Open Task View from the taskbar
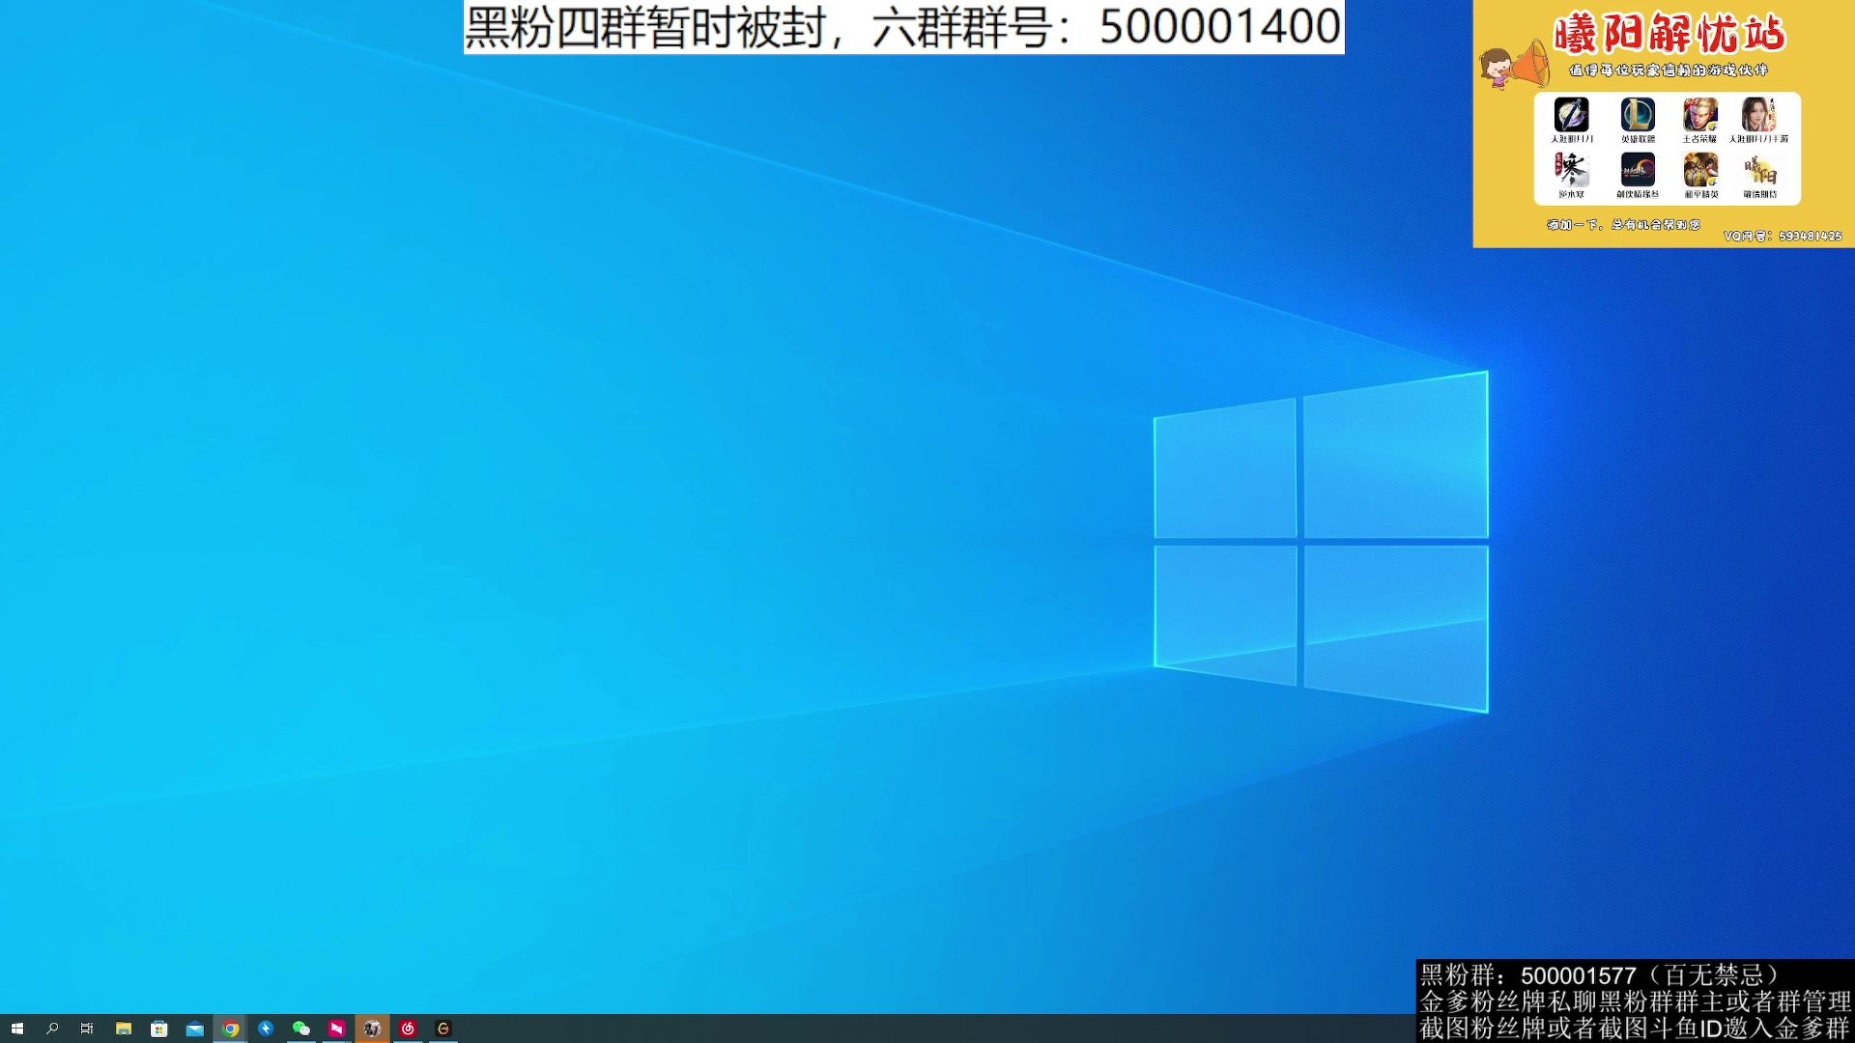 click(x=87, y=1029)
